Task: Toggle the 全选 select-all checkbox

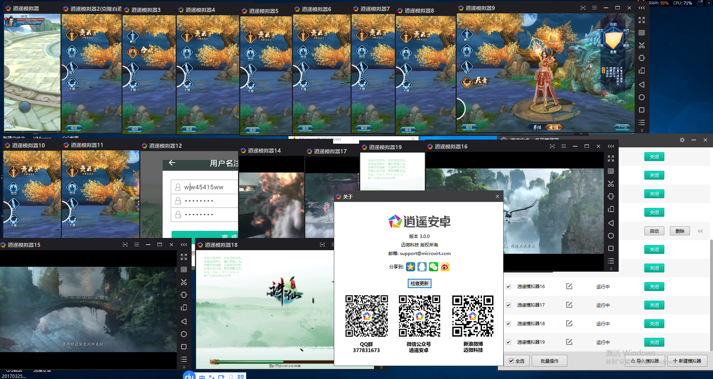Action: (x=511, y=361)
